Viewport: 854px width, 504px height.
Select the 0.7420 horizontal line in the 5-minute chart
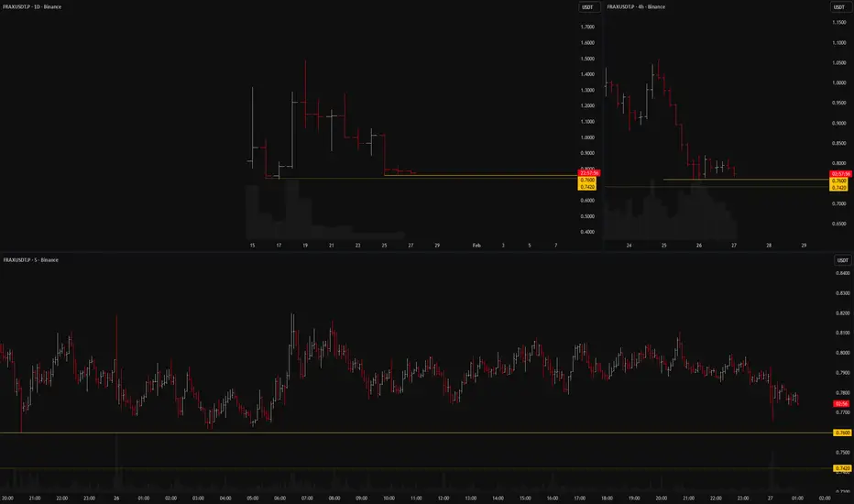pos(417,468)
